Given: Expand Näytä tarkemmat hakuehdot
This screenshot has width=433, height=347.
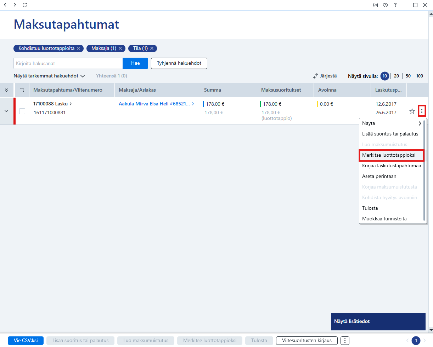Looking at the screenshot, I should click(49, 76).
